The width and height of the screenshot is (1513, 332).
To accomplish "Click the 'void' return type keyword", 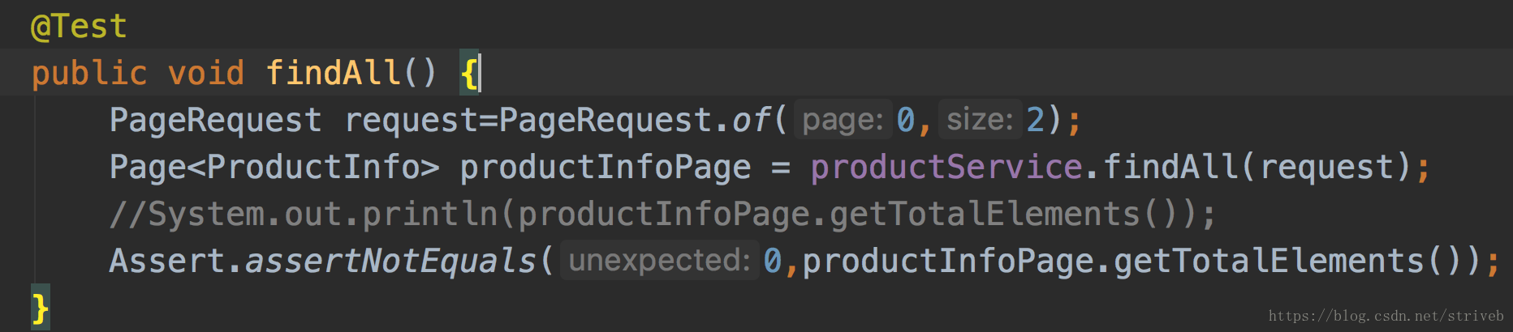I will pos(206,73).
